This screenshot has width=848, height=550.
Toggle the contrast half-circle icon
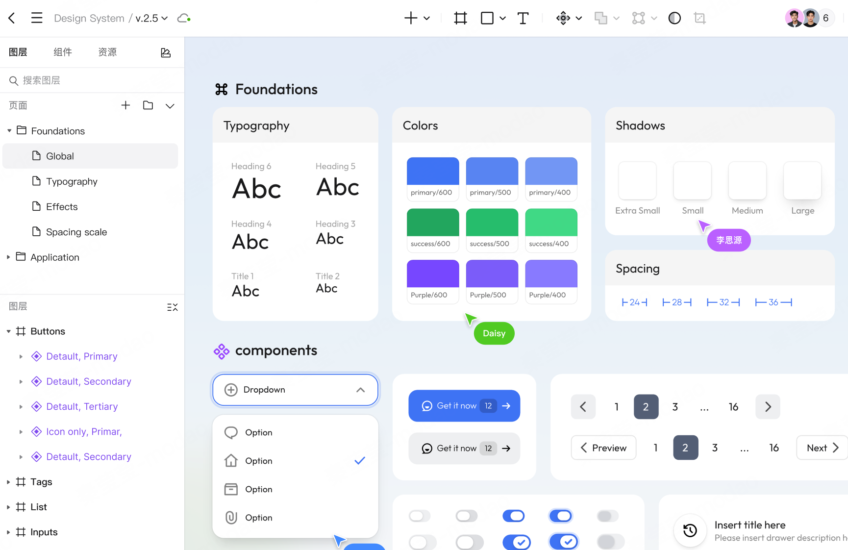674,18
